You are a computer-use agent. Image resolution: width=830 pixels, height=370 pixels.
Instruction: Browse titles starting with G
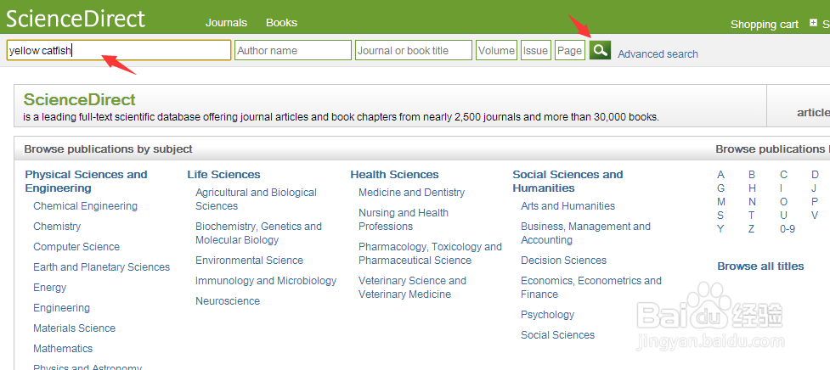(x=721, y=188)
